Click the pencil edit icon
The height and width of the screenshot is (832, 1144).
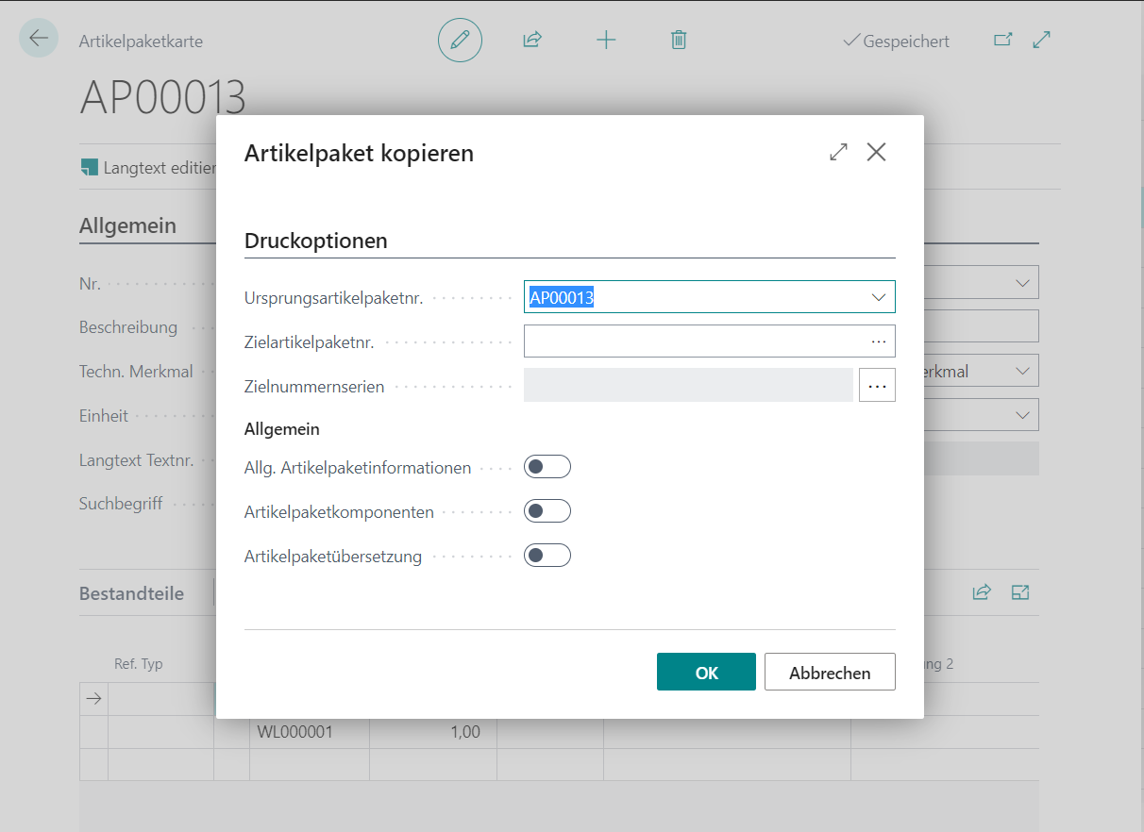pos(460,40)
